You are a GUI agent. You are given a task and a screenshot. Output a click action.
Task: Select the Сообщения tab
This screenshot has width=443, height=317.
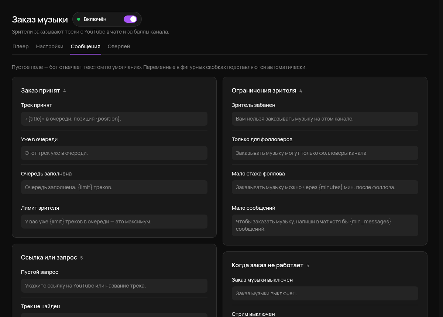(86, 46)
